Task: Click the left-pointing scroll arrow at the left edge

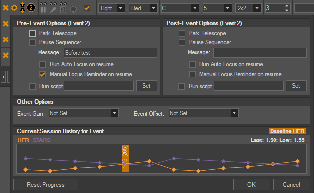Action: [3, 77]
